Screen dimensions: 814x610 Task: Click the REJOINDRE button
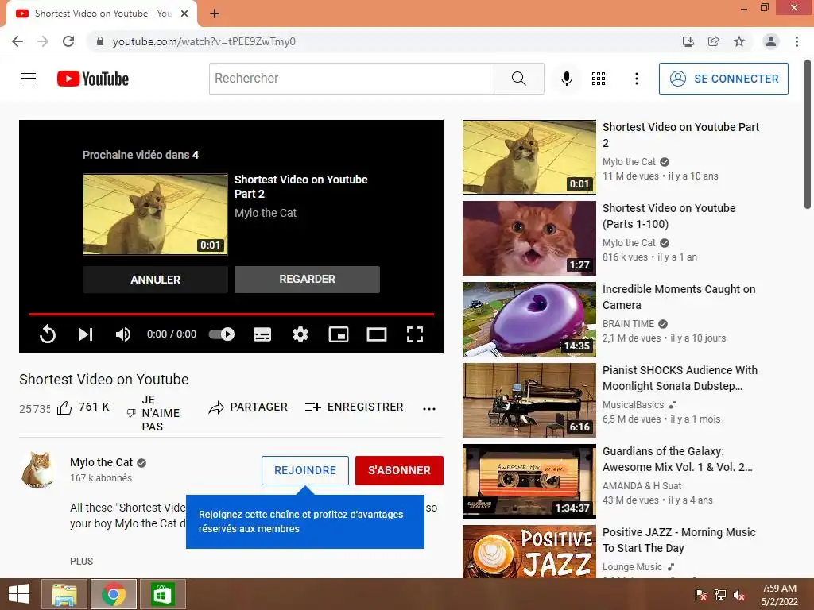pos(305,470)
